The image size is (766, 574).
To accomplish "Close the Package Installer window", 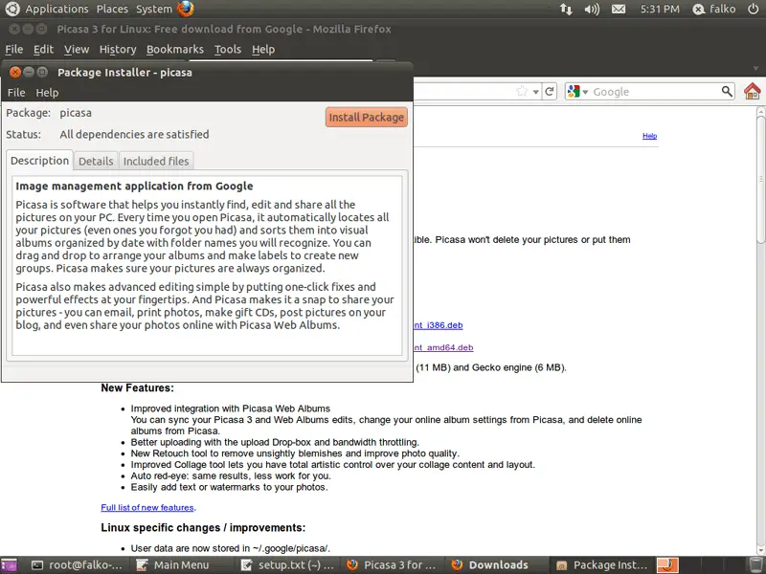I will coord(15,73).
